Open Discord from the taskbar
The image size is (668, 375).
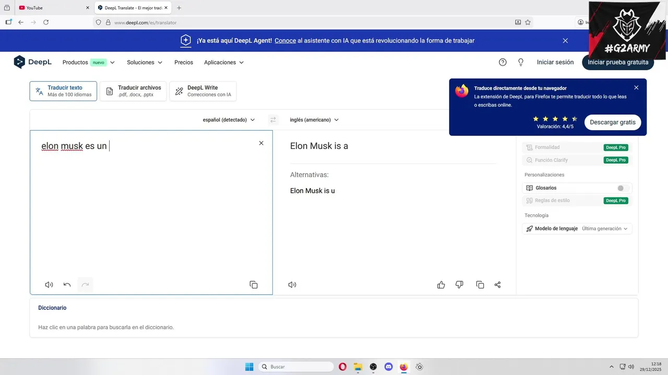coord(388,367)
